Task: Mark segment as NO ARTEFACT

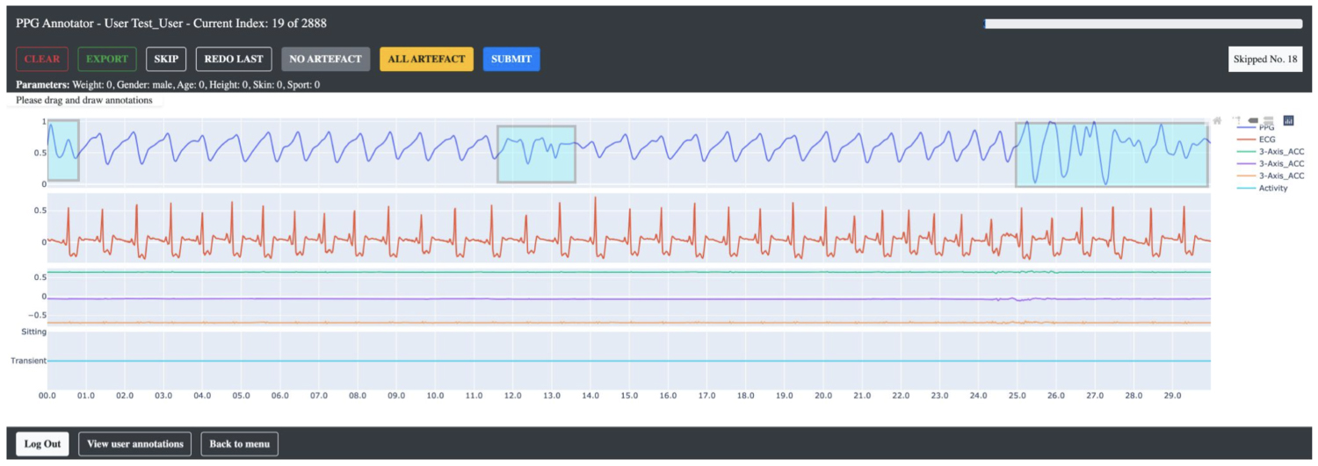Action: [325, 59]
